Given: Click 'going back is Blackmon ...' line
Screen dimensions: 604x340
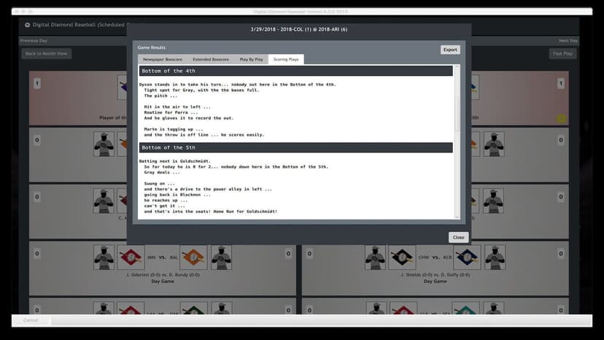Looking at the screenshot, I should pyautogui.click(x=177, y=195).
